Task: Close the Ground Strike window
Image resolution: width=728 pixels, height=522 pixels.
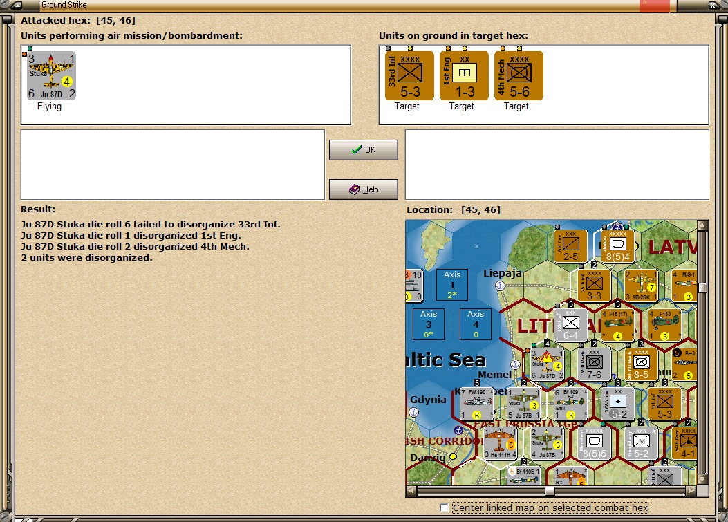Action: point(713,6)
